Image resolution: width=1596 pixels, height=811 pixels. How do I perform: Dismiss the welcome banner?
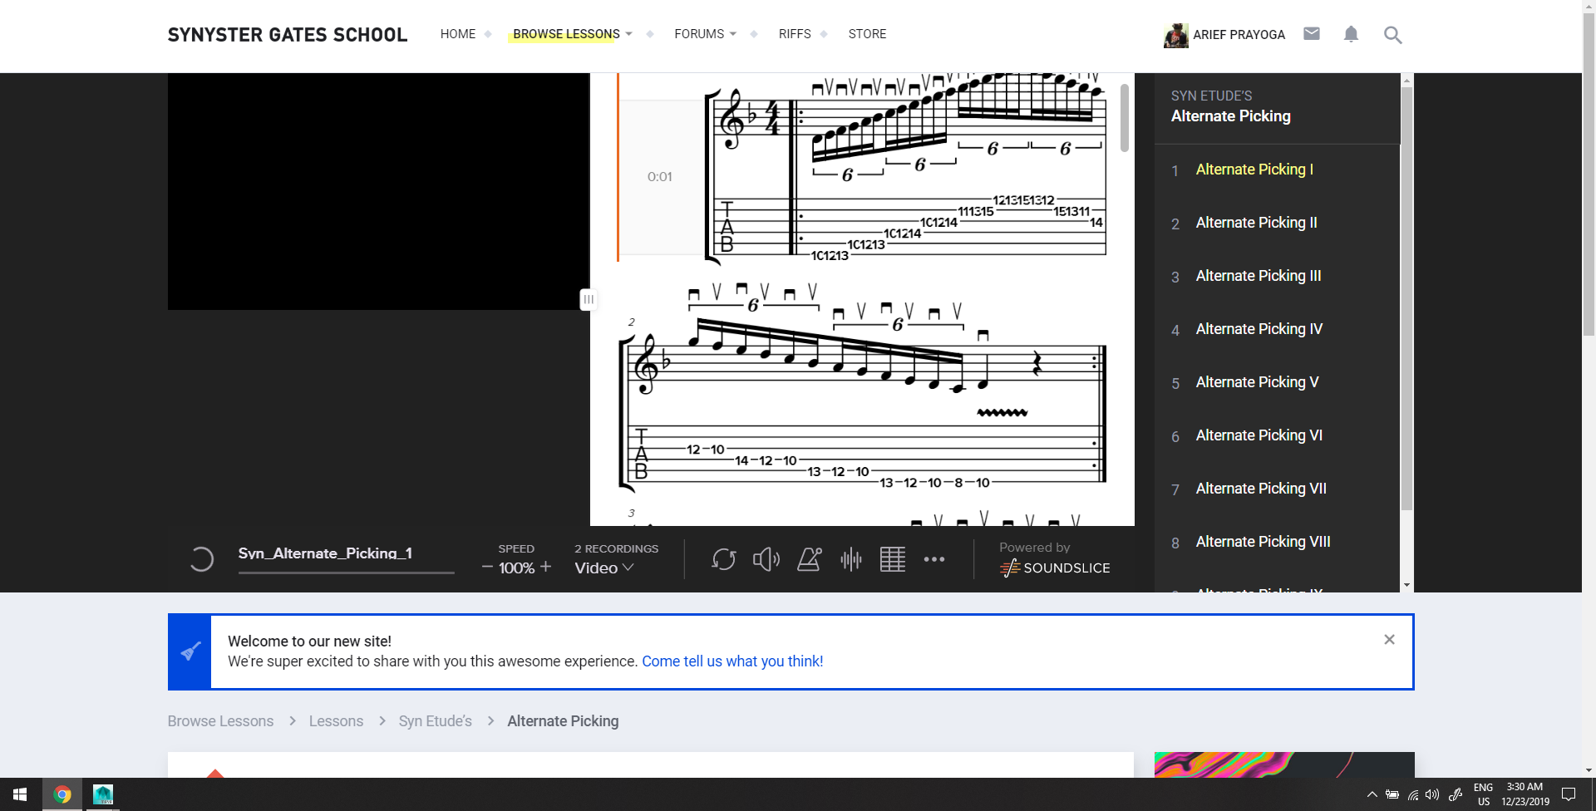tap(1389, 640)
